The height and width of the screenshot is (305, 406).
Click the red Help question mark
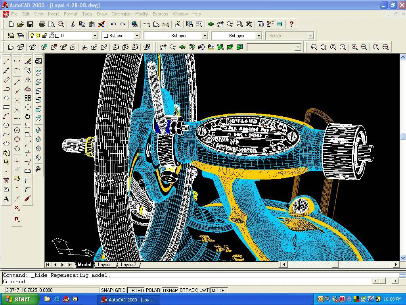(291, 24)
